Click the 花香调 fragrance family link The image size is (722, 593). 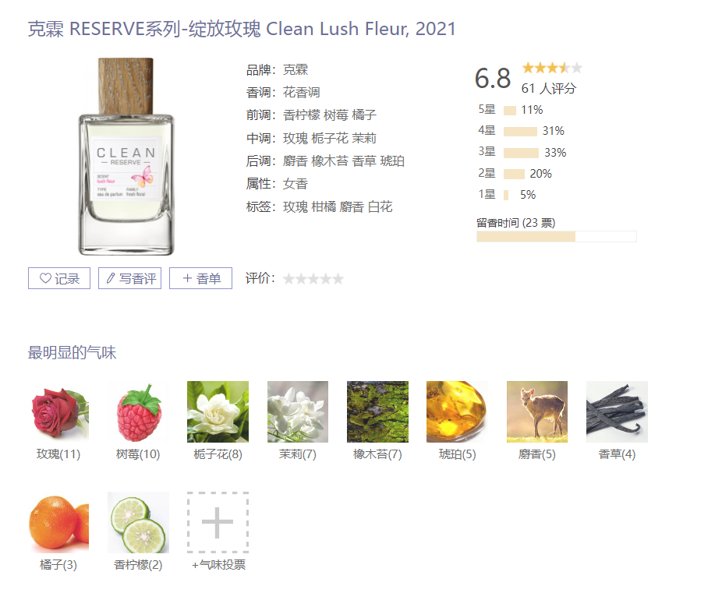point(301,93)
